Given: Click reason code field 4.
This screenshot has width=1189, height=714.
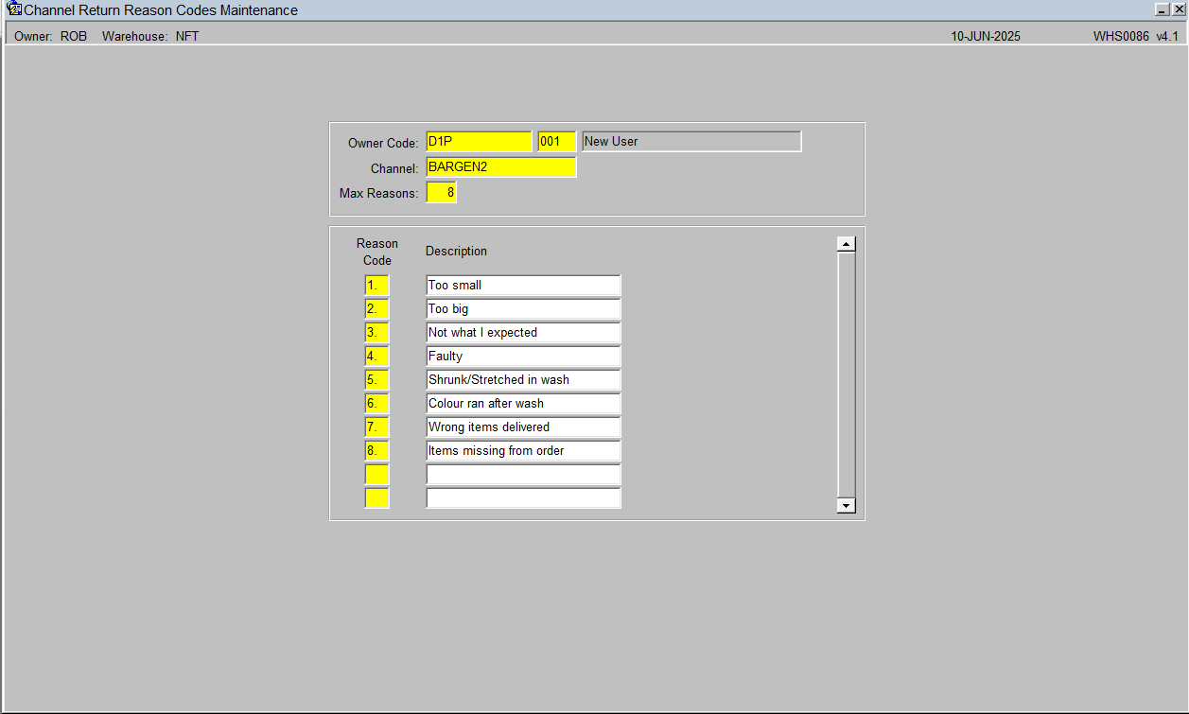Looking at the screenshot, I should pyautogui.click(x=376, y=357).
